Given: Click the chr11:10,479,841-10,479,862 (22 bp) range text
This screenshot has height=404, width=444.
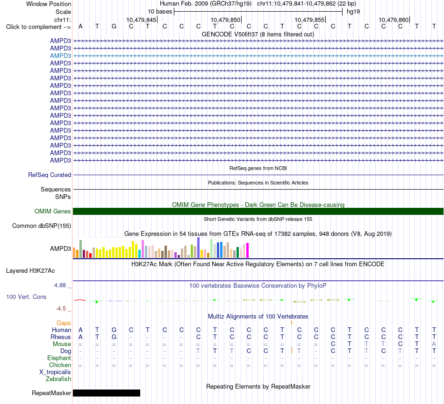Looking at the screenshot, I should point(307,4).
